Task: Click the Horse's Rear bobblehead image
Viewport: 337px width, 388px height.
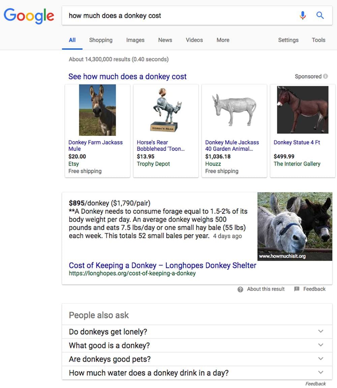Action: click(166, 110)
